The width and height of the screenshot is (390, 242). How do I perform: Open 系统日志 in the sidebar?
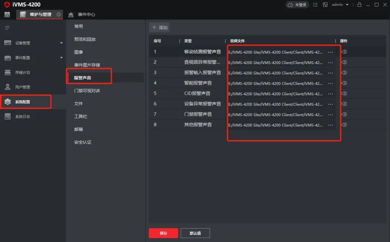[22, 117]
